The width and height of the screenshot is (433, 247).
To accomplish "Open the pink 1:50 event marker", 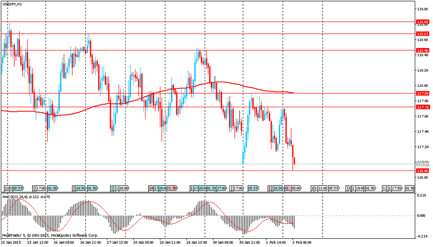I will 172,189.
